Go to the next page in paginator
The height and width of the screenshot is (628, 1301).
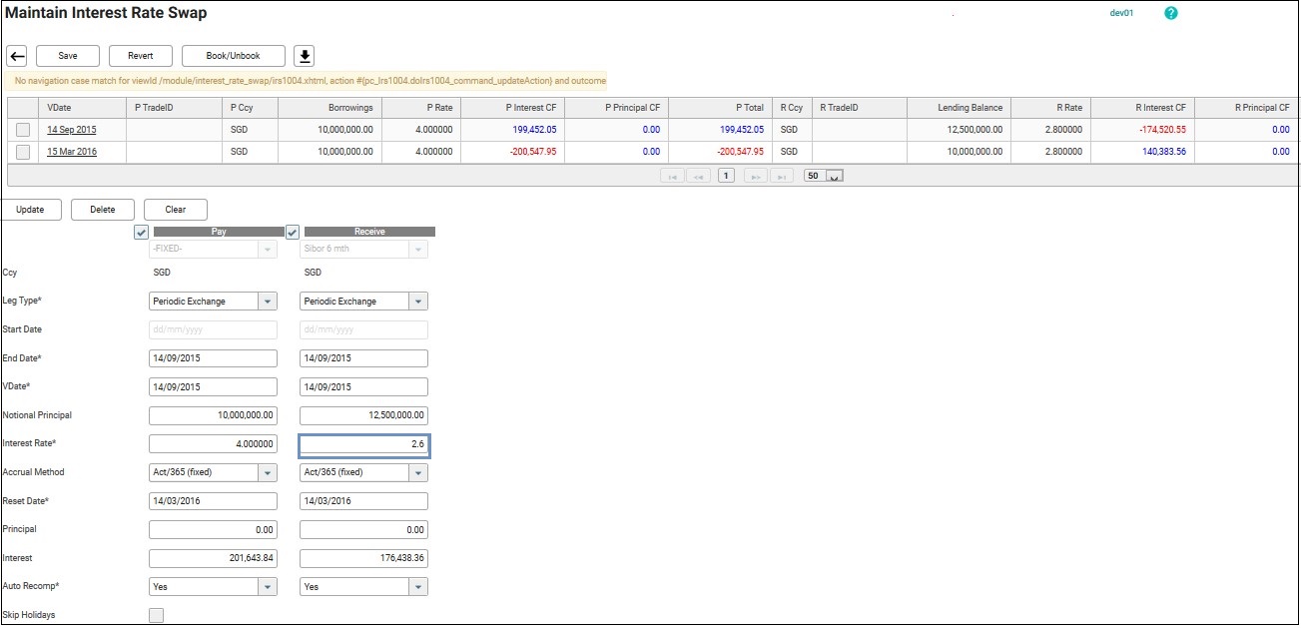(756, 176)
